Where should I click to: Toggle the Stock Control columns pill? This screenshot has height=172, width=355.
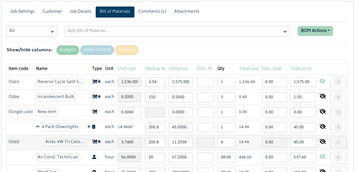97,50
